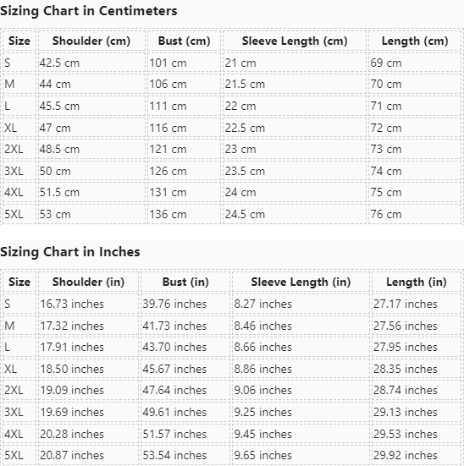
Task: Select the 'Bust (in)' column header
Action: point(185,282)
